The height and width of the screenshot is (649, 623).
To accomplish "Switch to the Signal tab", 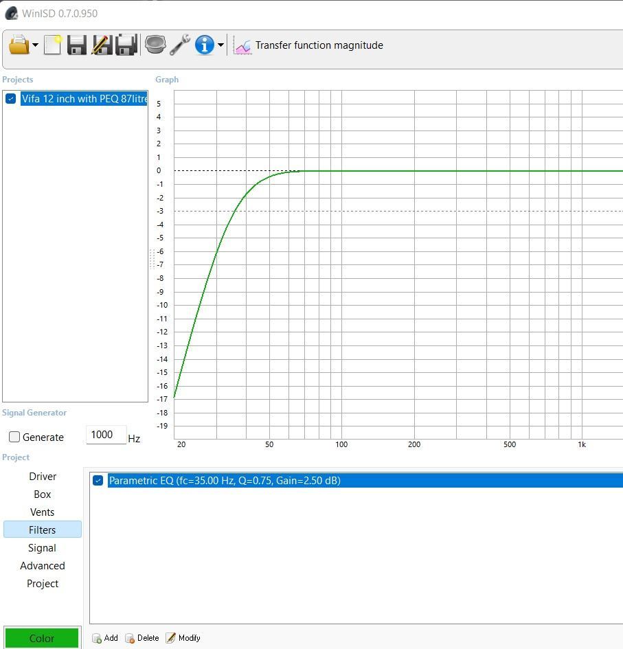I will [43, 547].
